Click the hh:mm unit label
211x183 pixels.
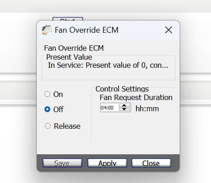(x=147, y=109)
